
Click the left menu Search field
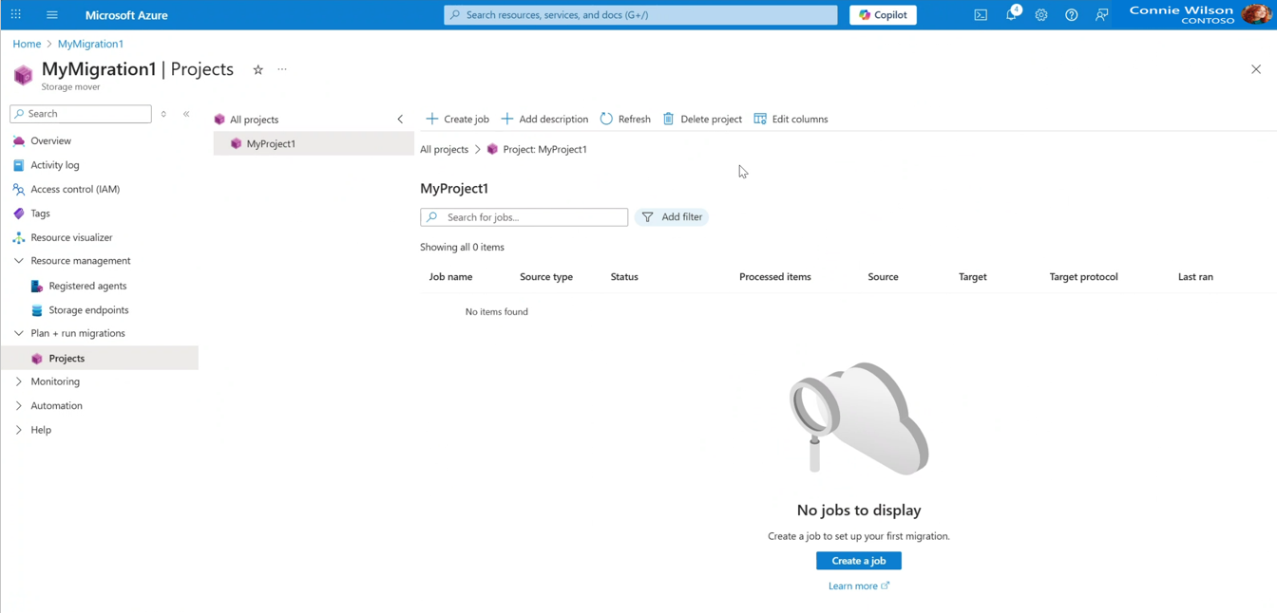[x=81, y=114]
